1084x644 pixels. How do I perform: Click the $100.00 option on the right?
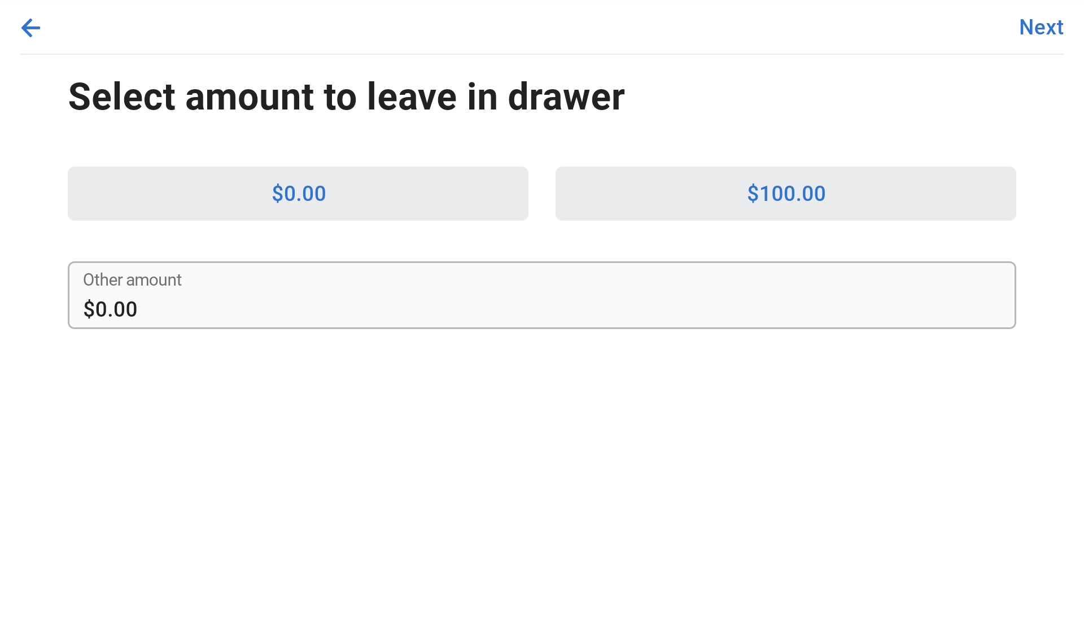[786, 194]
